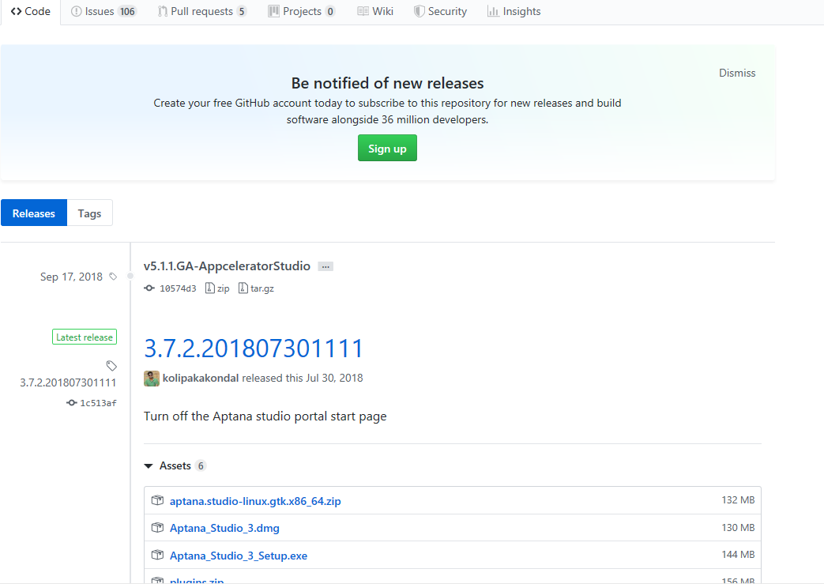Click the tar.gz file icon
Viewport: 824px width, 584px height.
click(243, 288)
